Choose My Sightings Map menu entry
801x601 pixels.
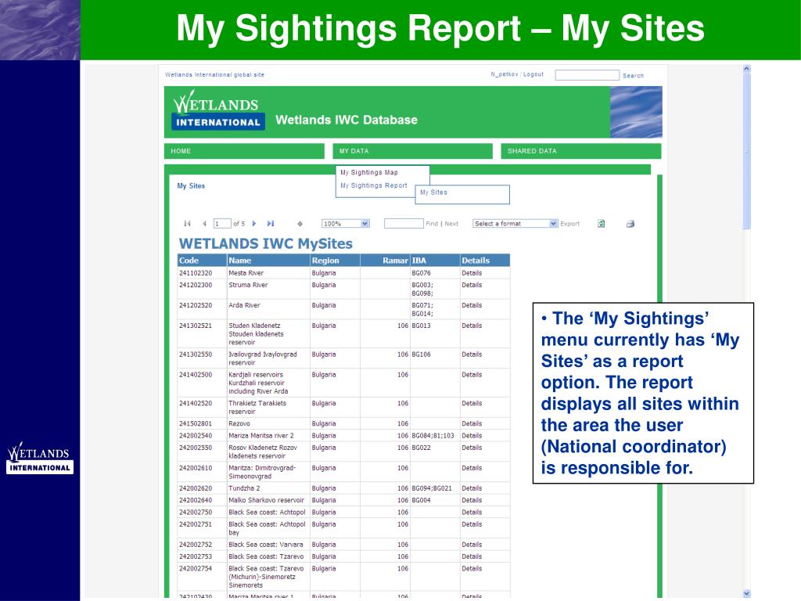(x=369, y=173)
